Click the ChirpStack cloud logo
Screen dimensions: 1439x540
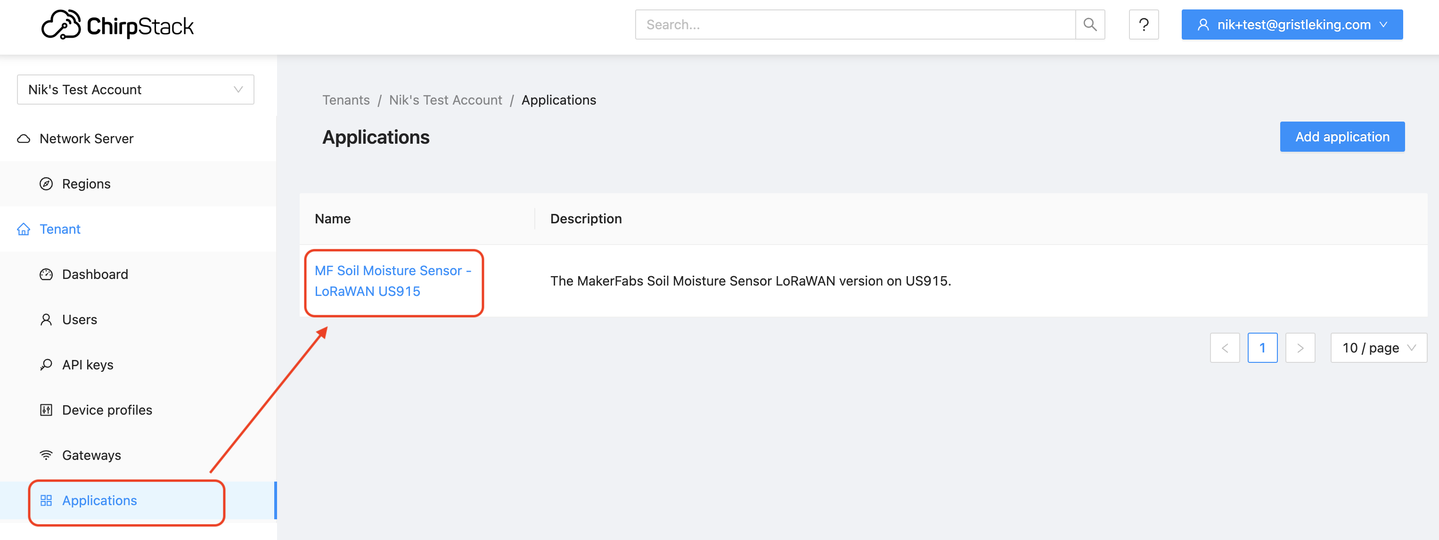click(x=61, y=25)
